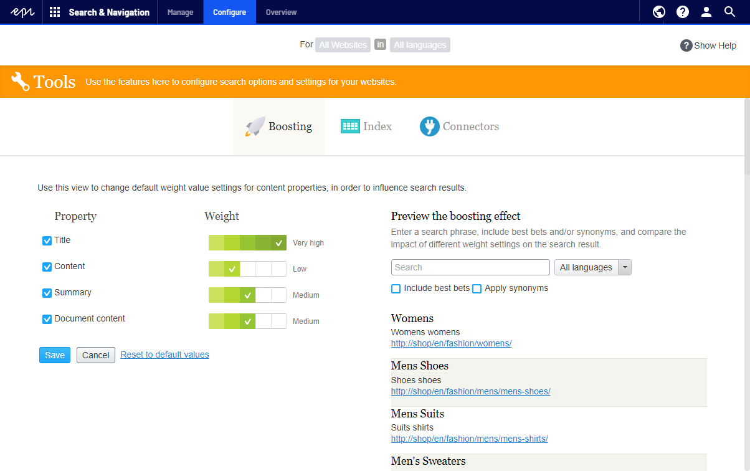Click the globe icon in top bar
The width and height of the screenshot is (750, 471).
(x=659, y=12)
